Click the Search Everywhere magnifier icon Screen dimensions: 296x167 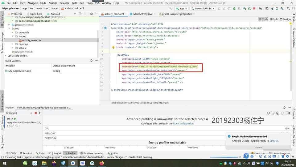point(288,9)
